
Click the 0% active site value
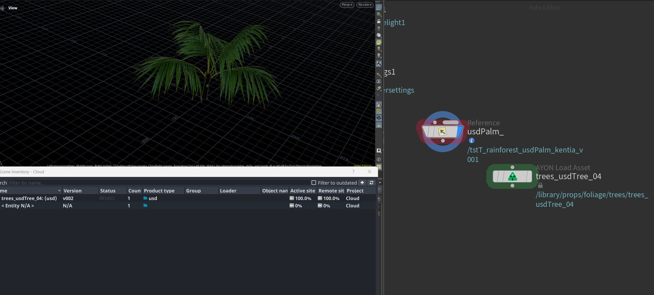(x=298, y=206)
